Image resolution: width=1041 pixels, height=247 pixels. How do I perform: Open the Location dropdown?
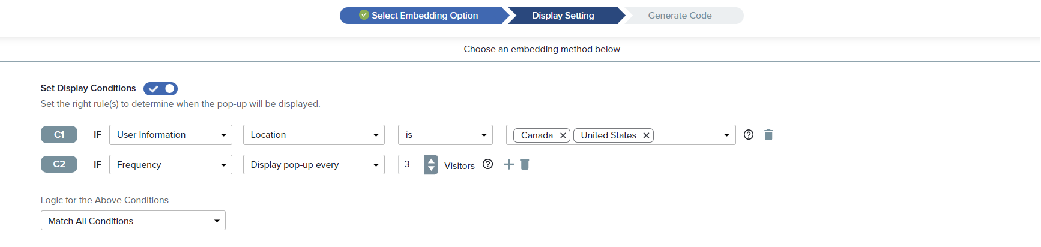(313, 135)
